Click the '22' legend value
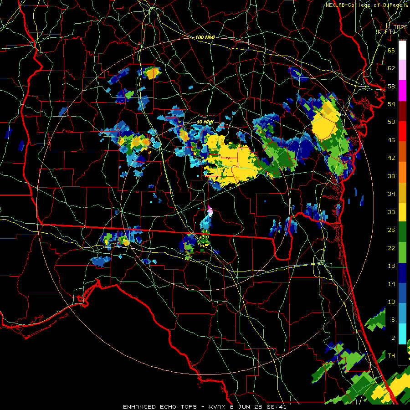Viewport: 410px width, 410px height. tap(391, 248)
